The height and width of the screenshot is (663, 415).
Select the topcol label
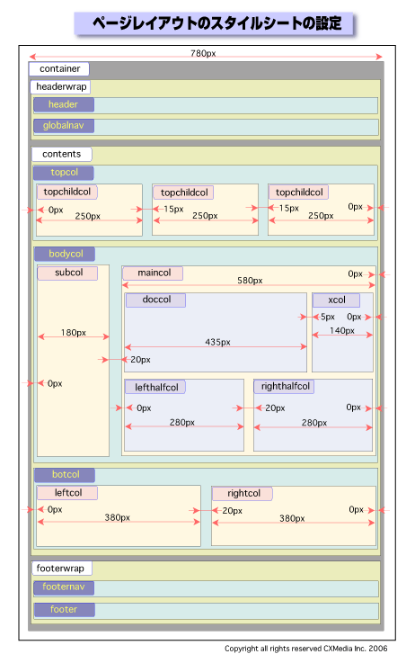[64, 173]
